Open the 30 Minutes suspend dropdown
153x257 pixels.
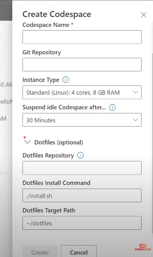(82, 120)
